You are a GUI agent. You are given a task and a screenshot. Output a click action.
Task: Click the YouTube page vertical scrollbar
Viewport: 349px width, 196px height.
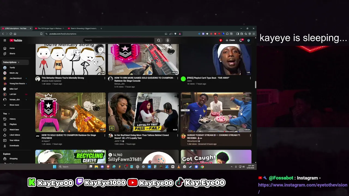pos(255,84)
